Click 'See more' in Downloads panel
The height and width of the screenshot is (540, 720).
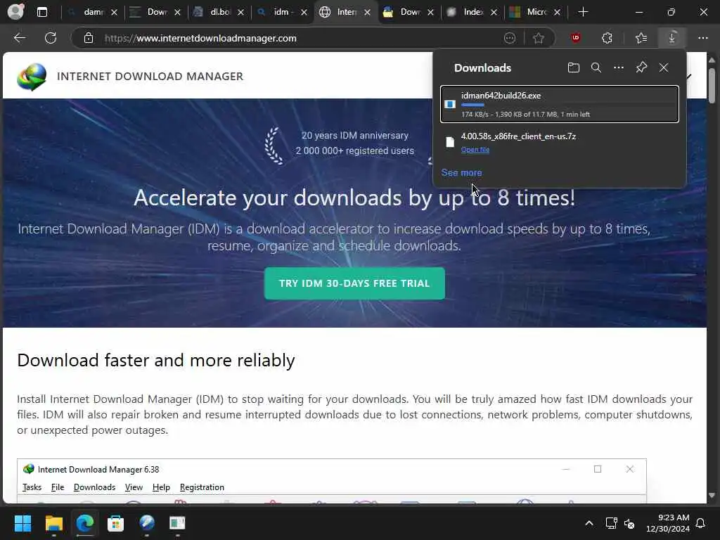[x=461, y=173]
